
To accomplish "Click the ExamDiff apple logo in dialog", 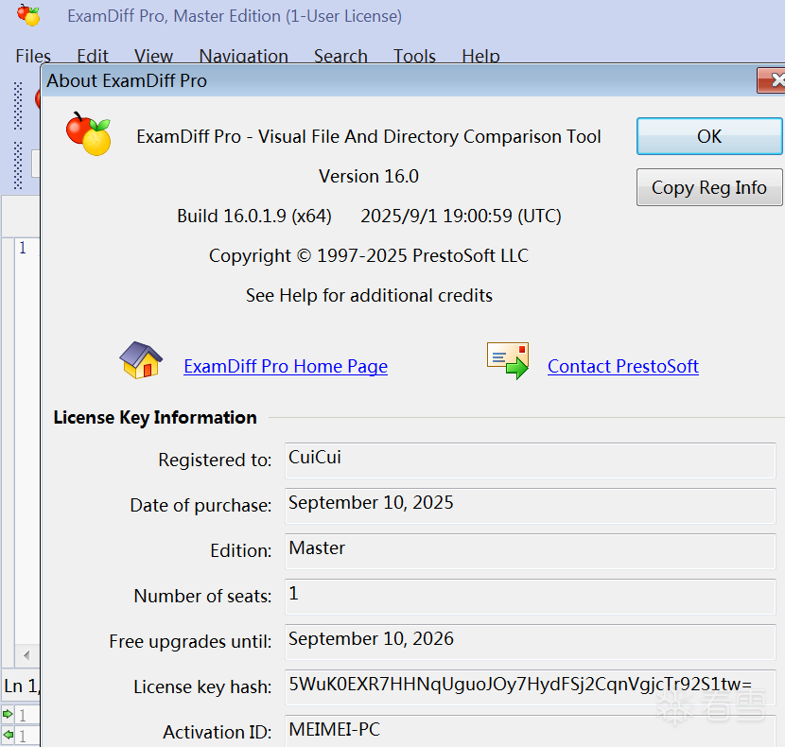I will click(x=89, y=133).
